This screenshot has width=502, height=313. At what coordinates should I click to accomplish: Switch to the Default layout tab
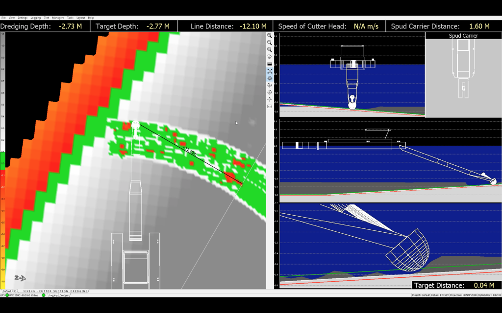[6, 291]
